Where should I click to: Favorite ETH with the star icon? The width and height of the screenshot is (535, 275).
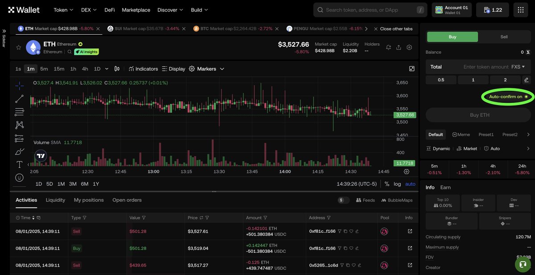(19, 47)
